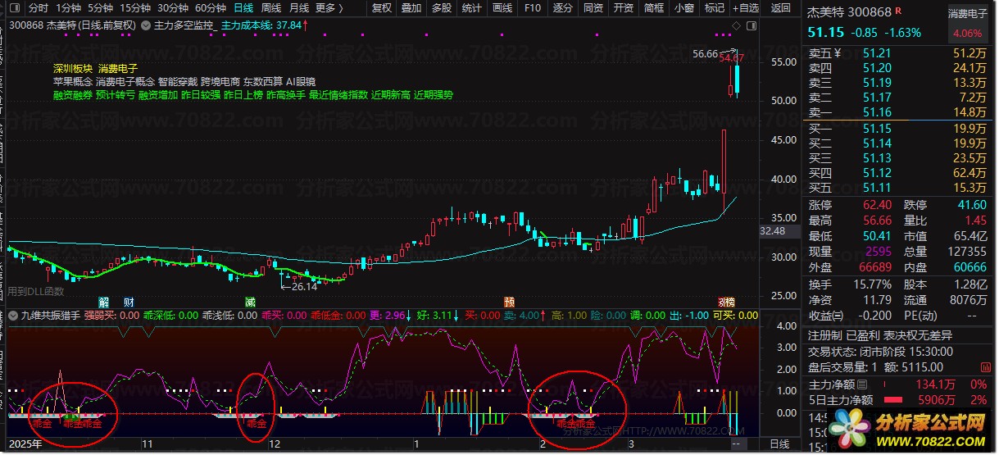The image size is (999, 455).
Task: Click the diamond icon atop the chart
Action: point(736,27)
